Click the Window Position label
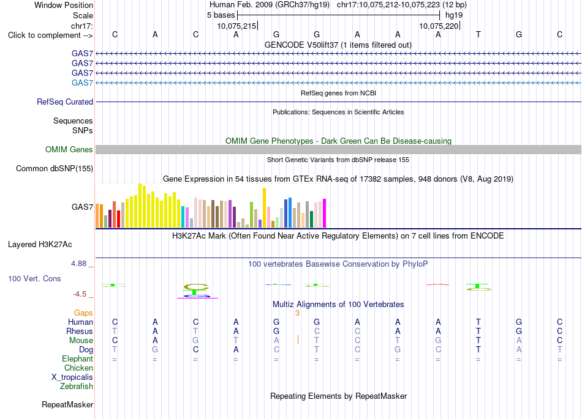The width and height of the screenshot is (582, 419). (64, 5)
